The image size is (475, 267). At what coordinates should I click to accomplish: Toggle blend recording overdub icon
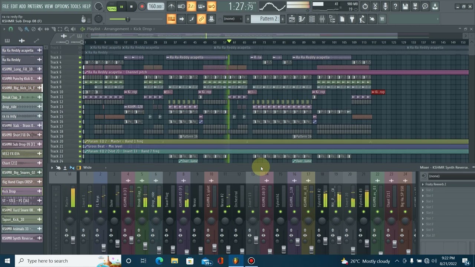pyautogui.click(x=201, y=6)
